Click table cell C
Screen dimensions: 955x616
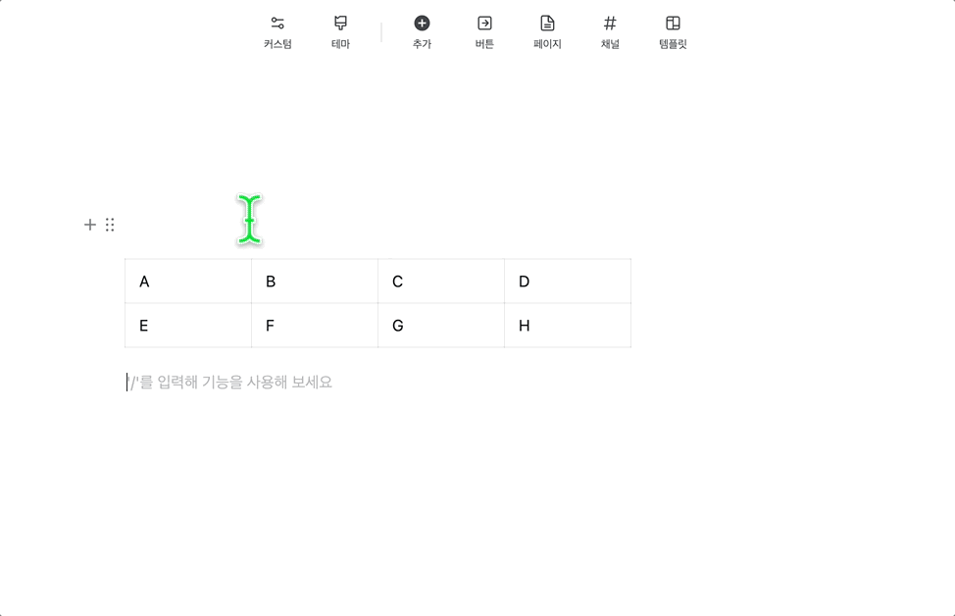tap(440, 282)
